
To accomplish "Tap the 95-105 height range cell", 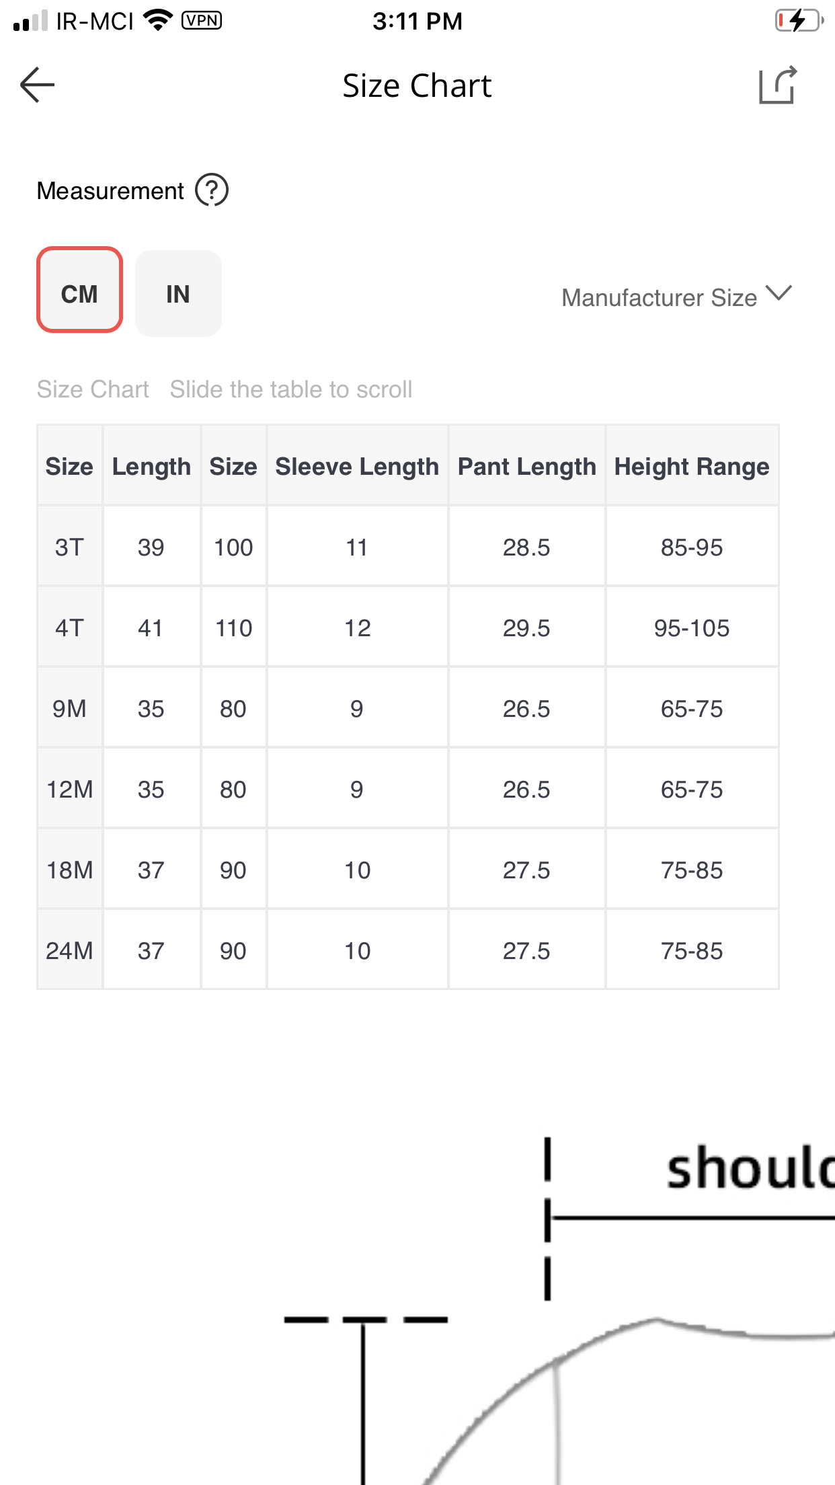I will (x=692, y=627).
